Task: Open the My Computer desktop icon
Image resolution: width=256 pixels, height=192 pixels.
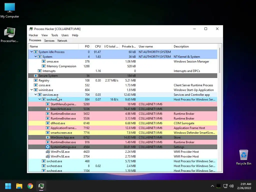Action: (x=10, y=10)
